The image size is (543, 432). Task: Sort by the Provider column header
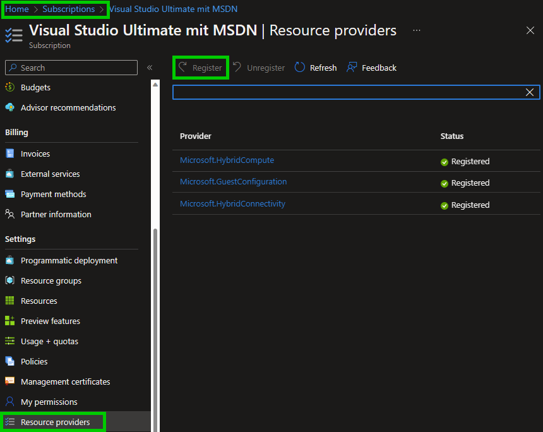click(x=196, y=136)
